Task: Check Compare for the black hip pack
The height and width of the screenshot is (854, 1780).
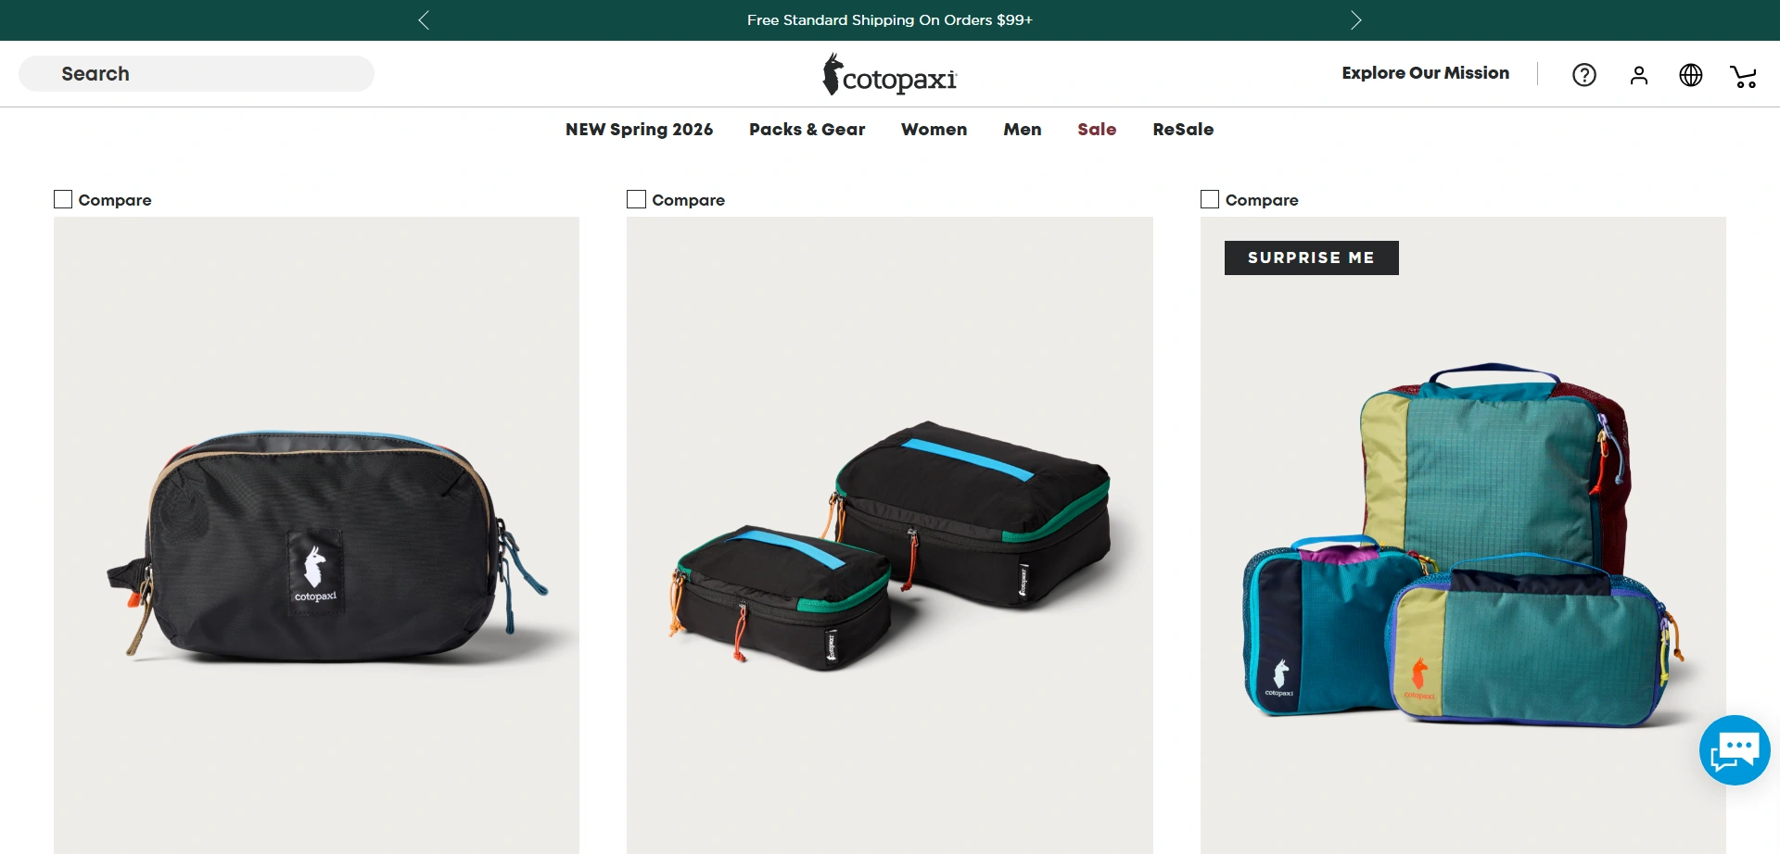Action: (63, 199)
